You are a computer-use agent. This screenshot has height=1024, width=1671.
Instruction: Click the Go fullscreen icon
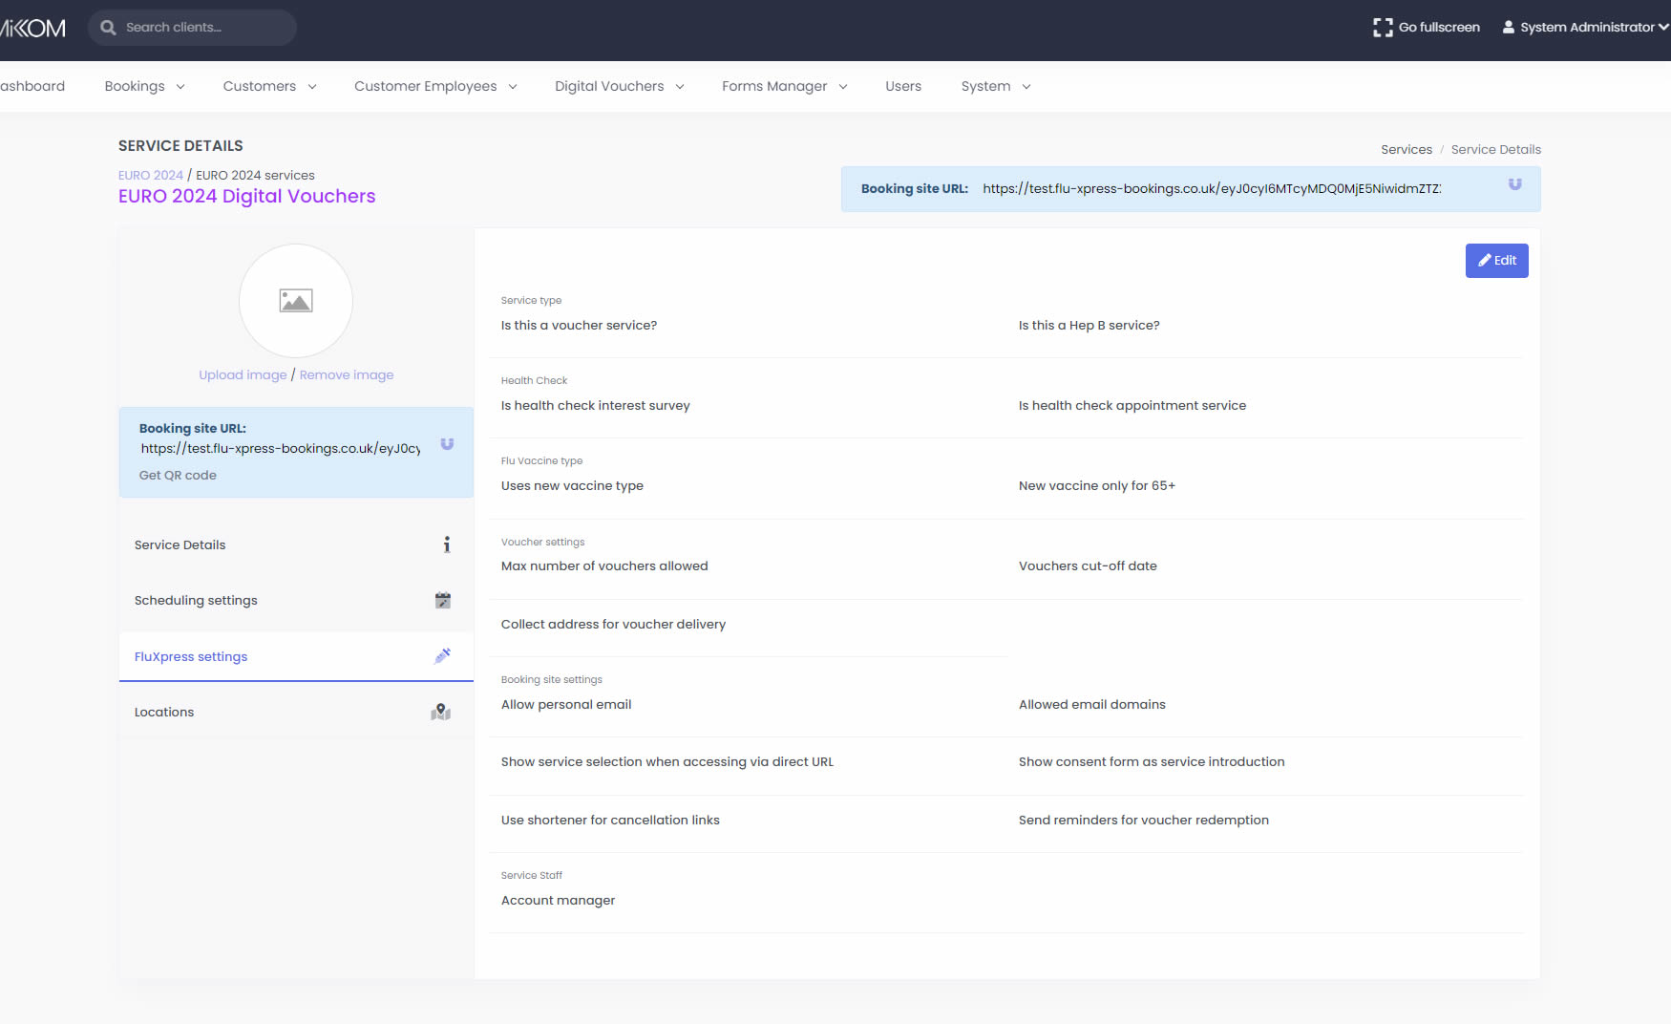coord(1382,28)
